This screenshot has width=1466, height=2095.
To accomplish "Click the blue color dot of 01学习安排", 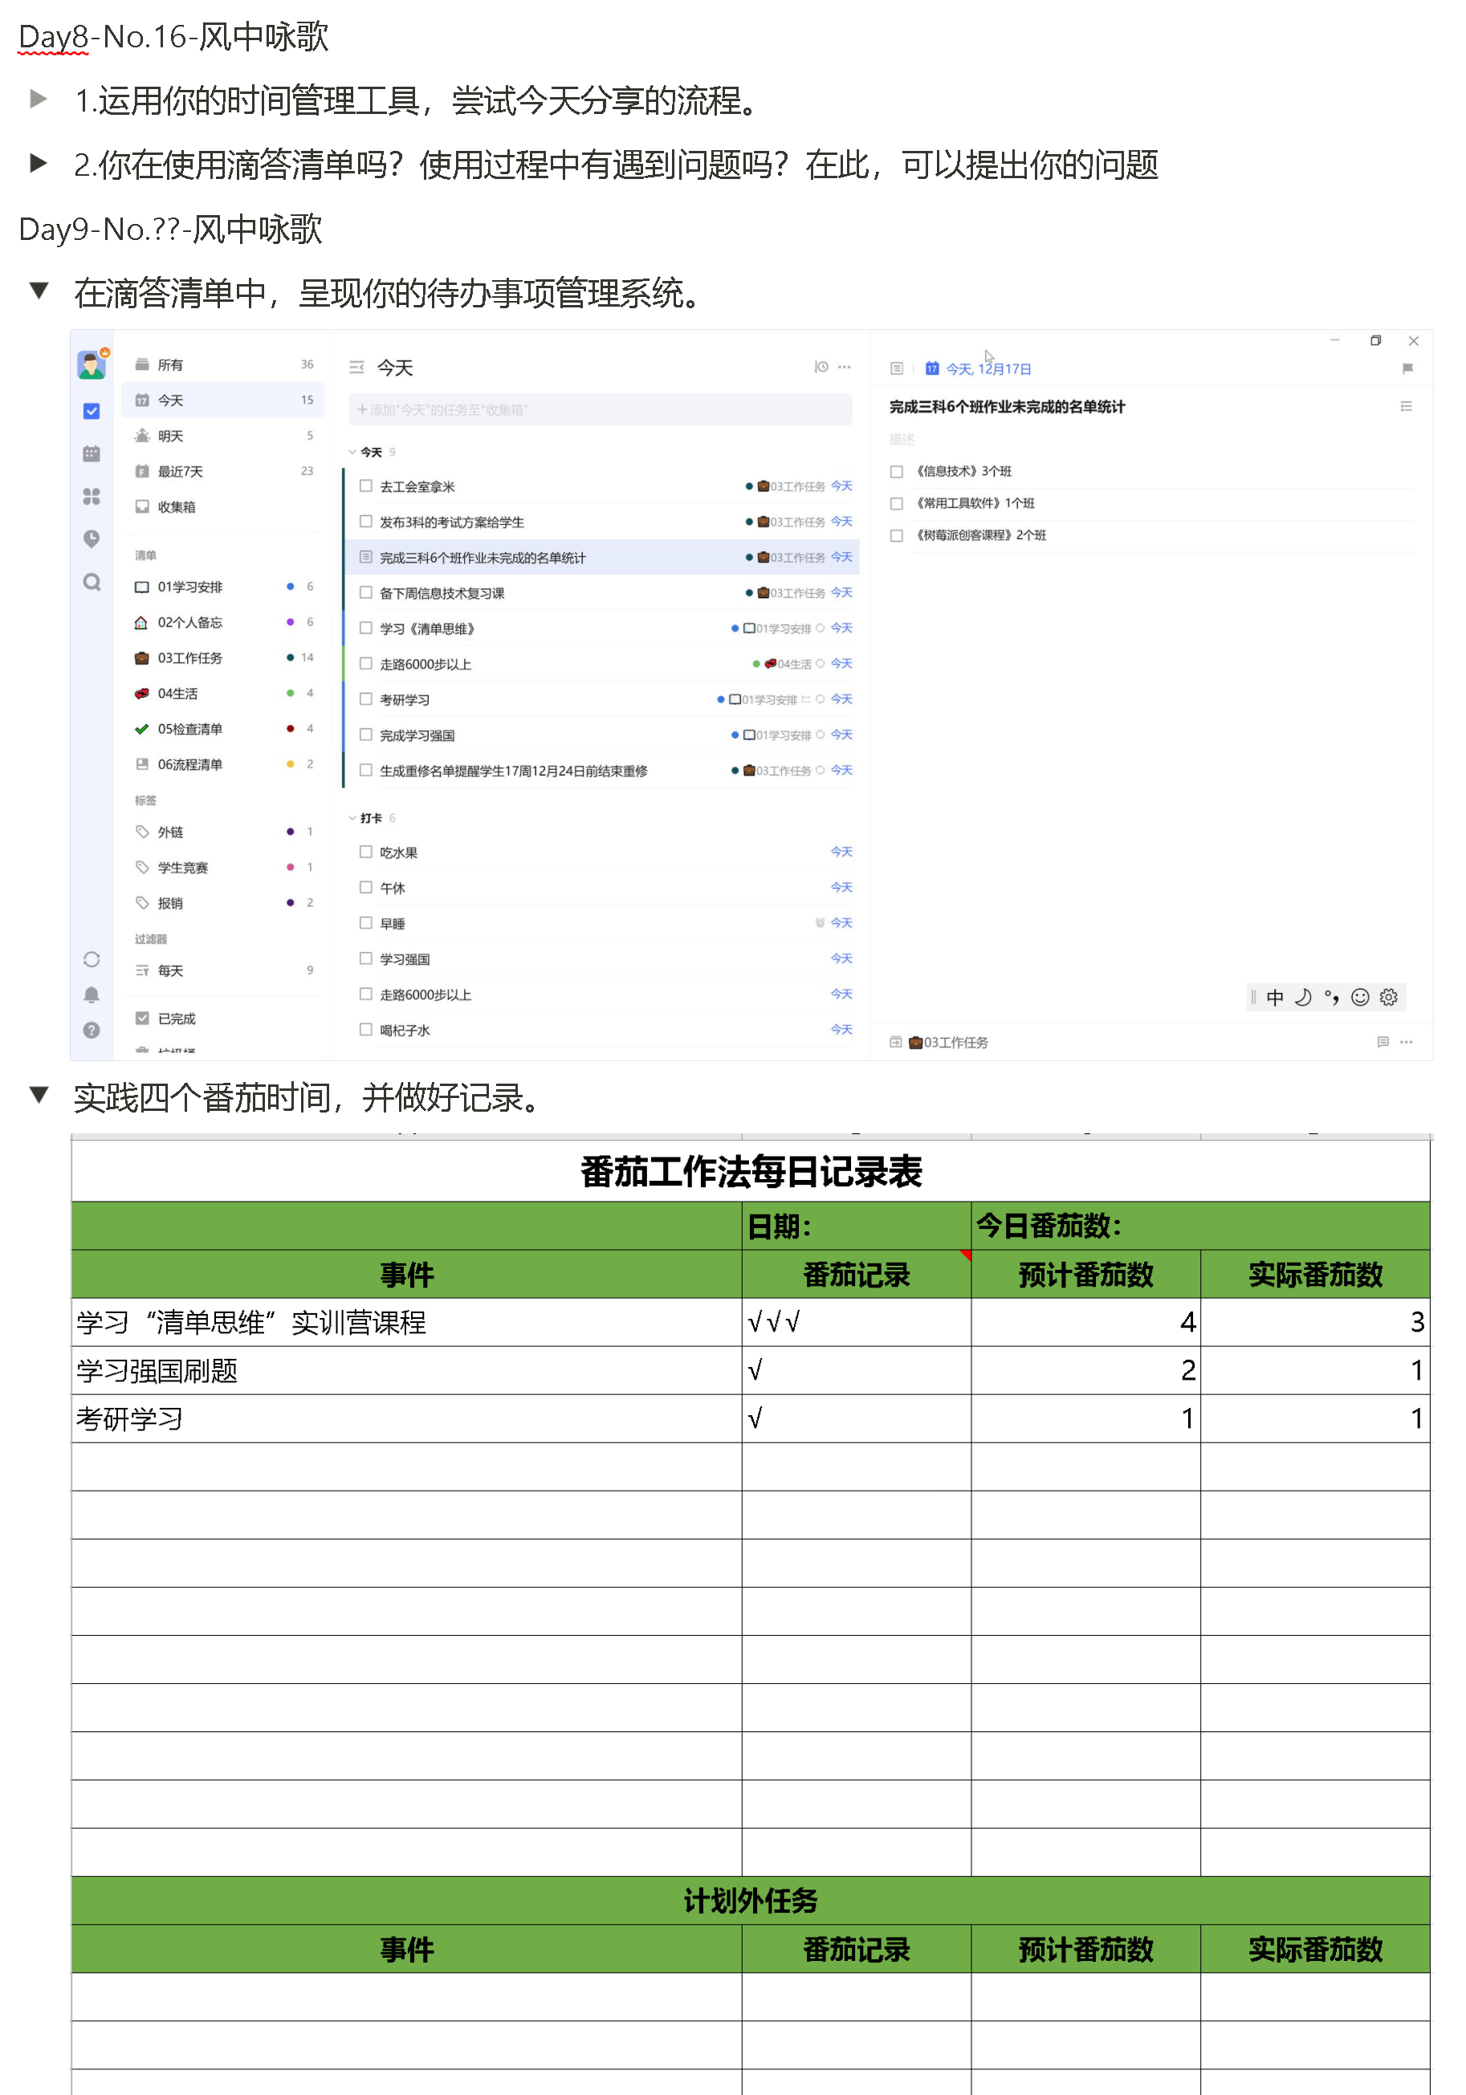I will (x=291, y=587).
